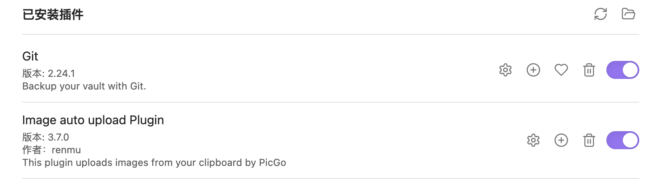Add hotkey for Image auto upload Plugin

561,140
